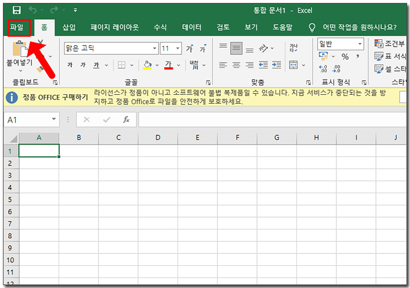This screenshot has height=288, width=410.
Task: Click Increase Decimal icon
Action: click(x=323, y=69)
